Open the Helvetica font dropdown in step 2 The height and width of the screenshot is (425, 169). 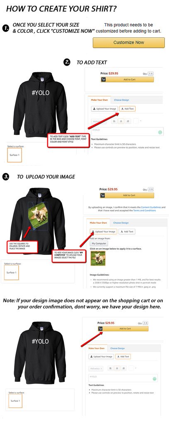tap(99, 122)
